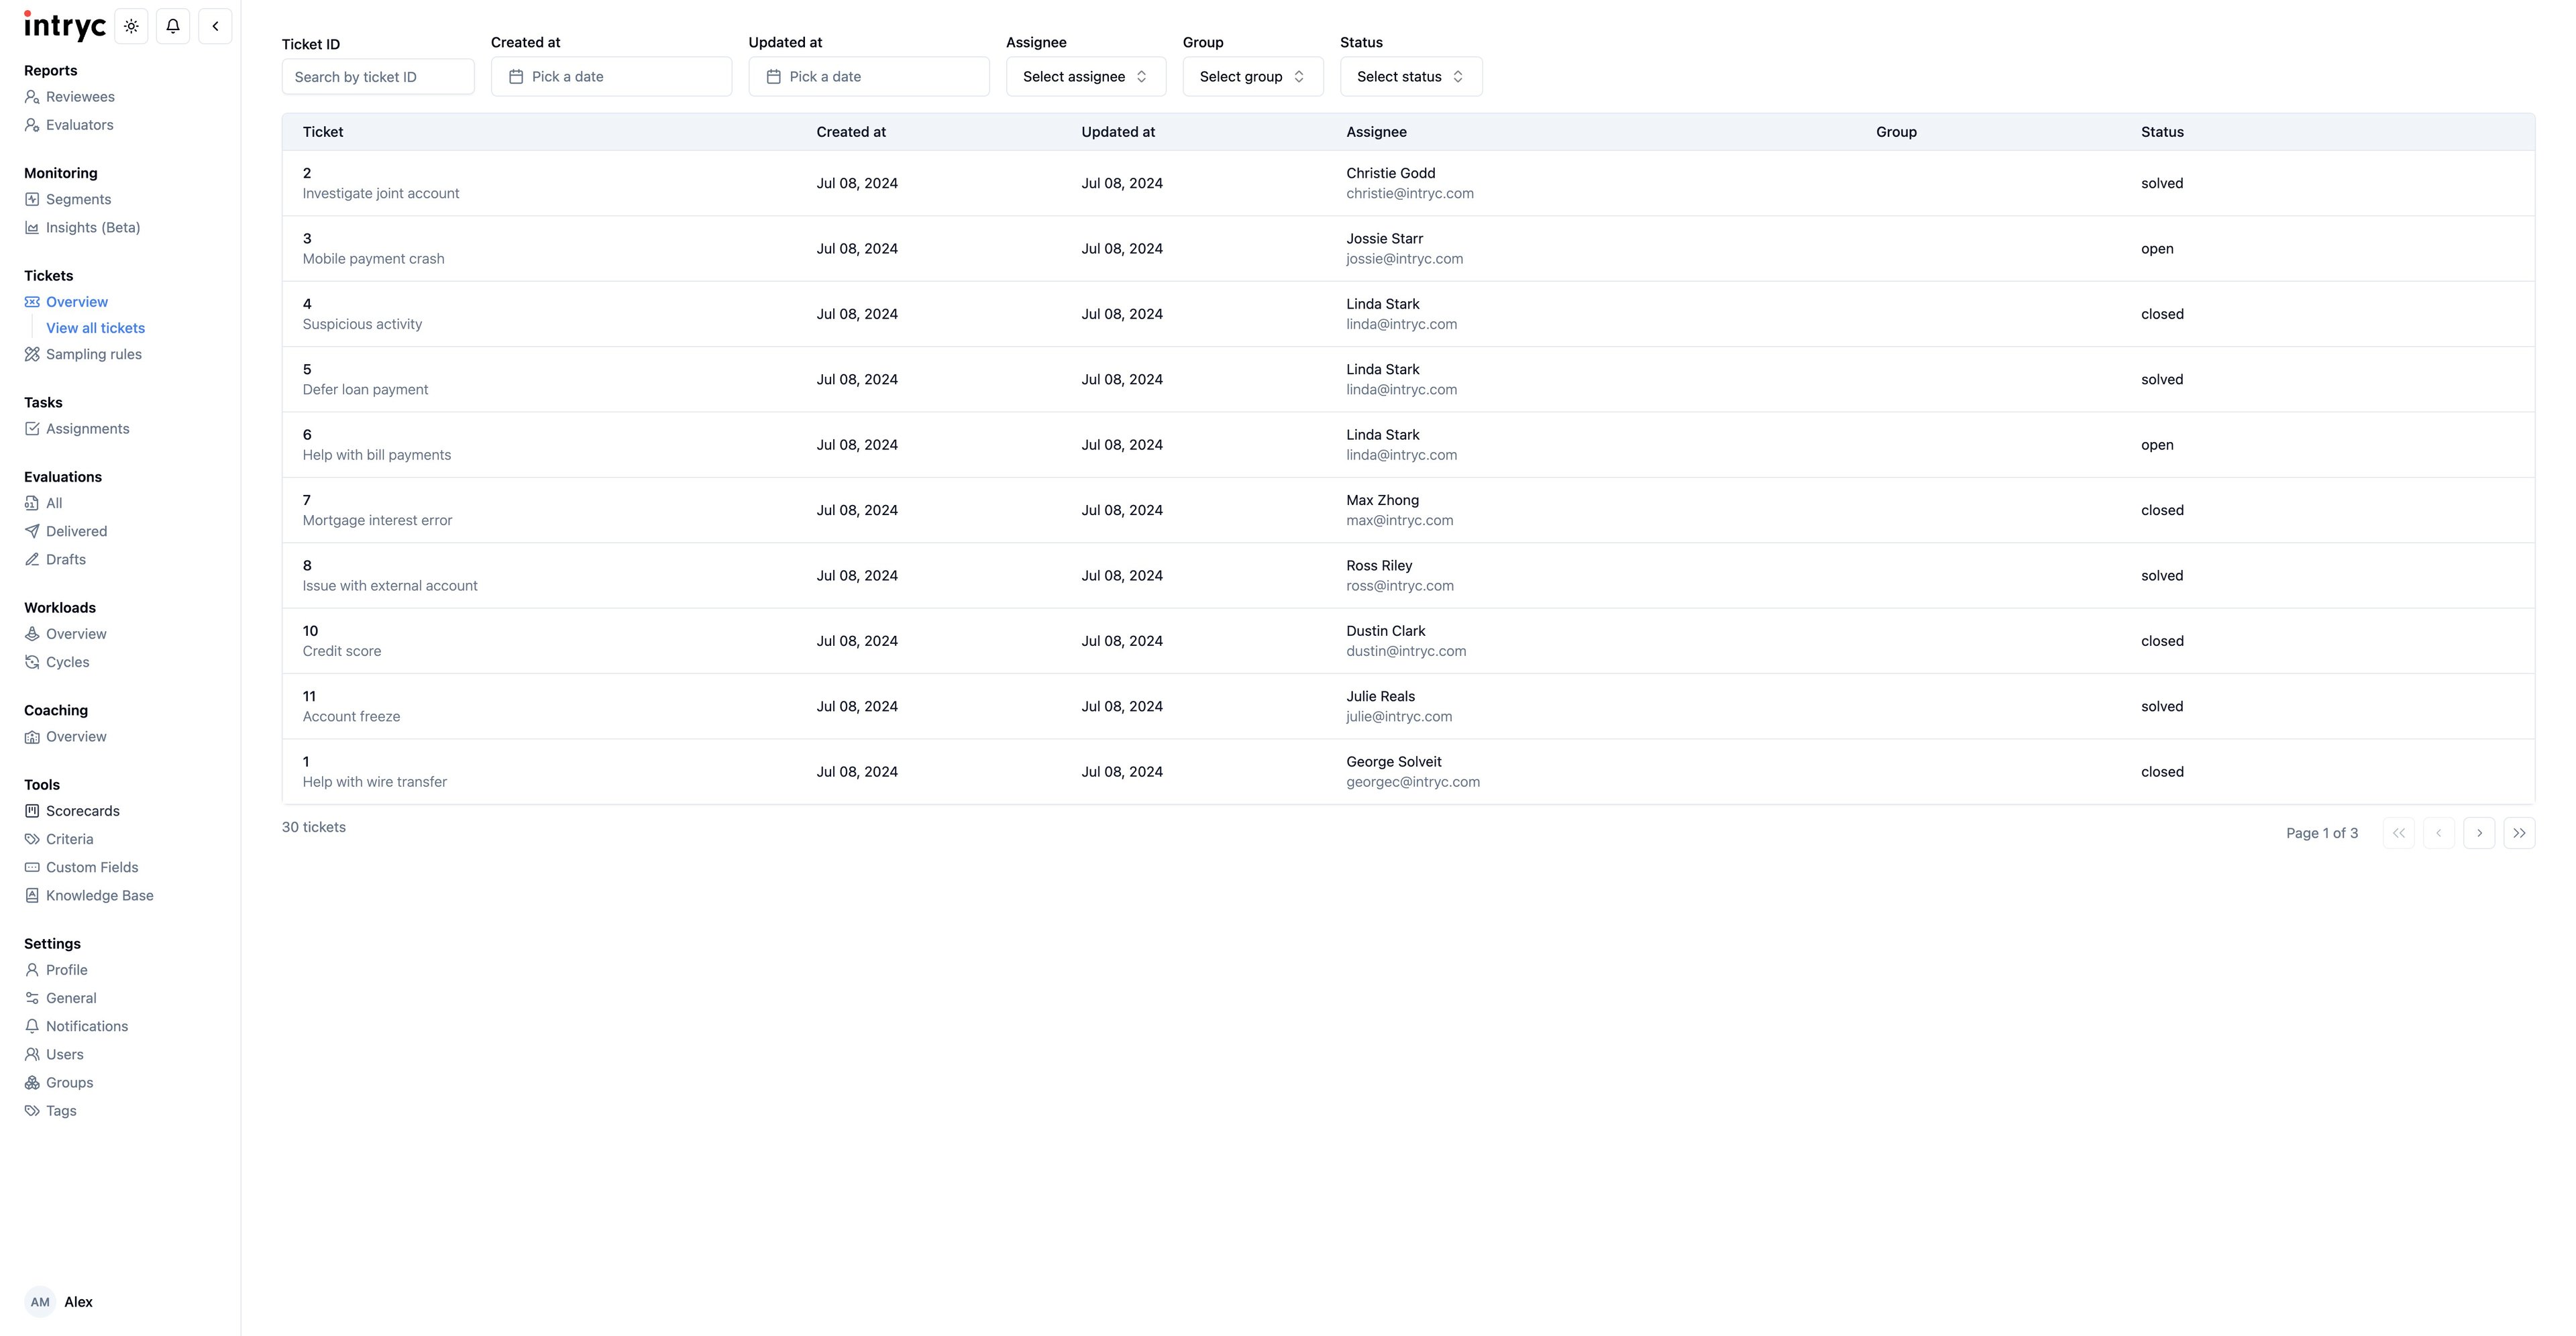The height and width of the screenshot is (1336, 2576).
Task: Toggle the light/dark theme sun icon
Action: pos(131,26)
